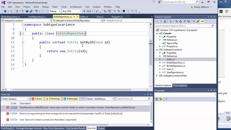This screenshot has width=231, height=130.
Task: Click the Home icon in Solution Explorer
Action: point(165,21)
